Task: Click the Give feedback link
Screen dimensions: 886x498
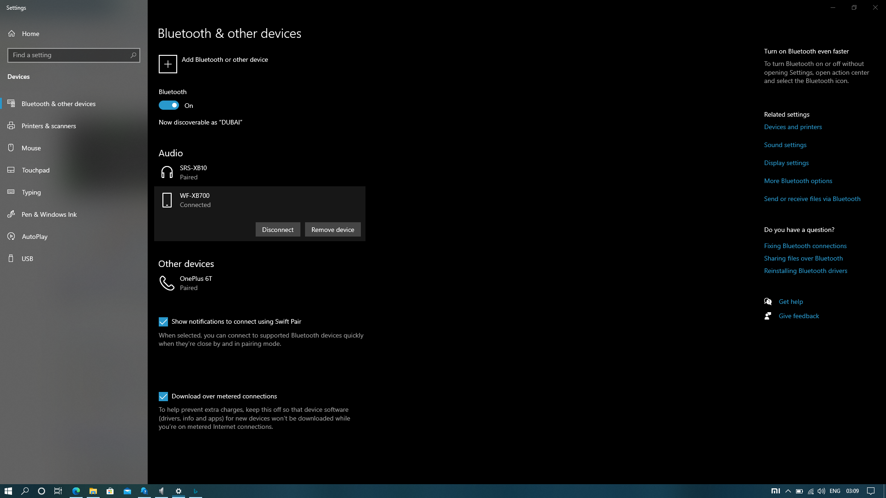Action: [799, 316]
